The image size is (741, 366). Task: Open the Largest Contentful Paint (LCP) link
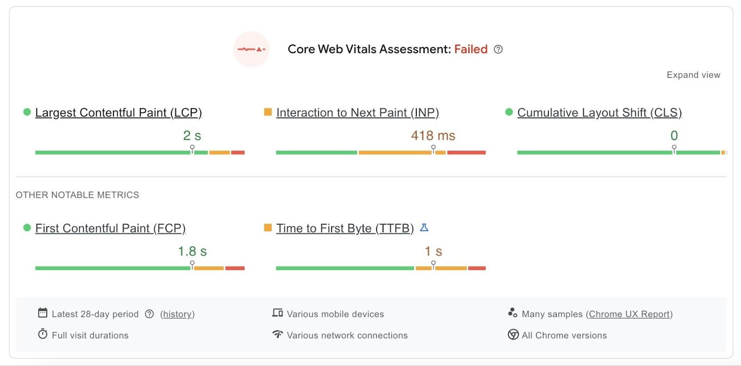(119, 112)
